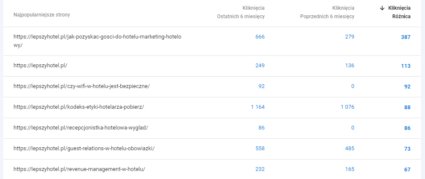Click the 558 clicks value

pos(260,149)
